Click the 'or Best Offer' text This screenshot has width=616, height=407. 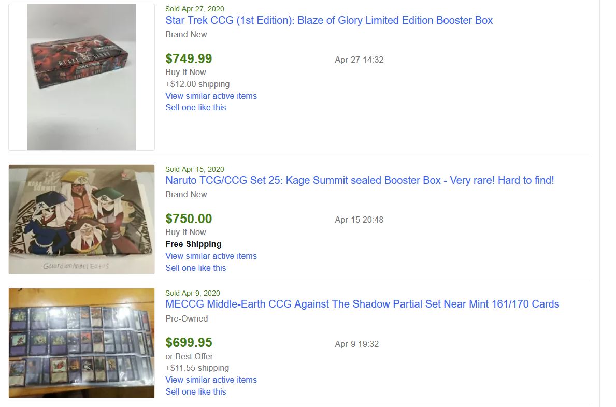pyautogui.click(x=189, y=357)
